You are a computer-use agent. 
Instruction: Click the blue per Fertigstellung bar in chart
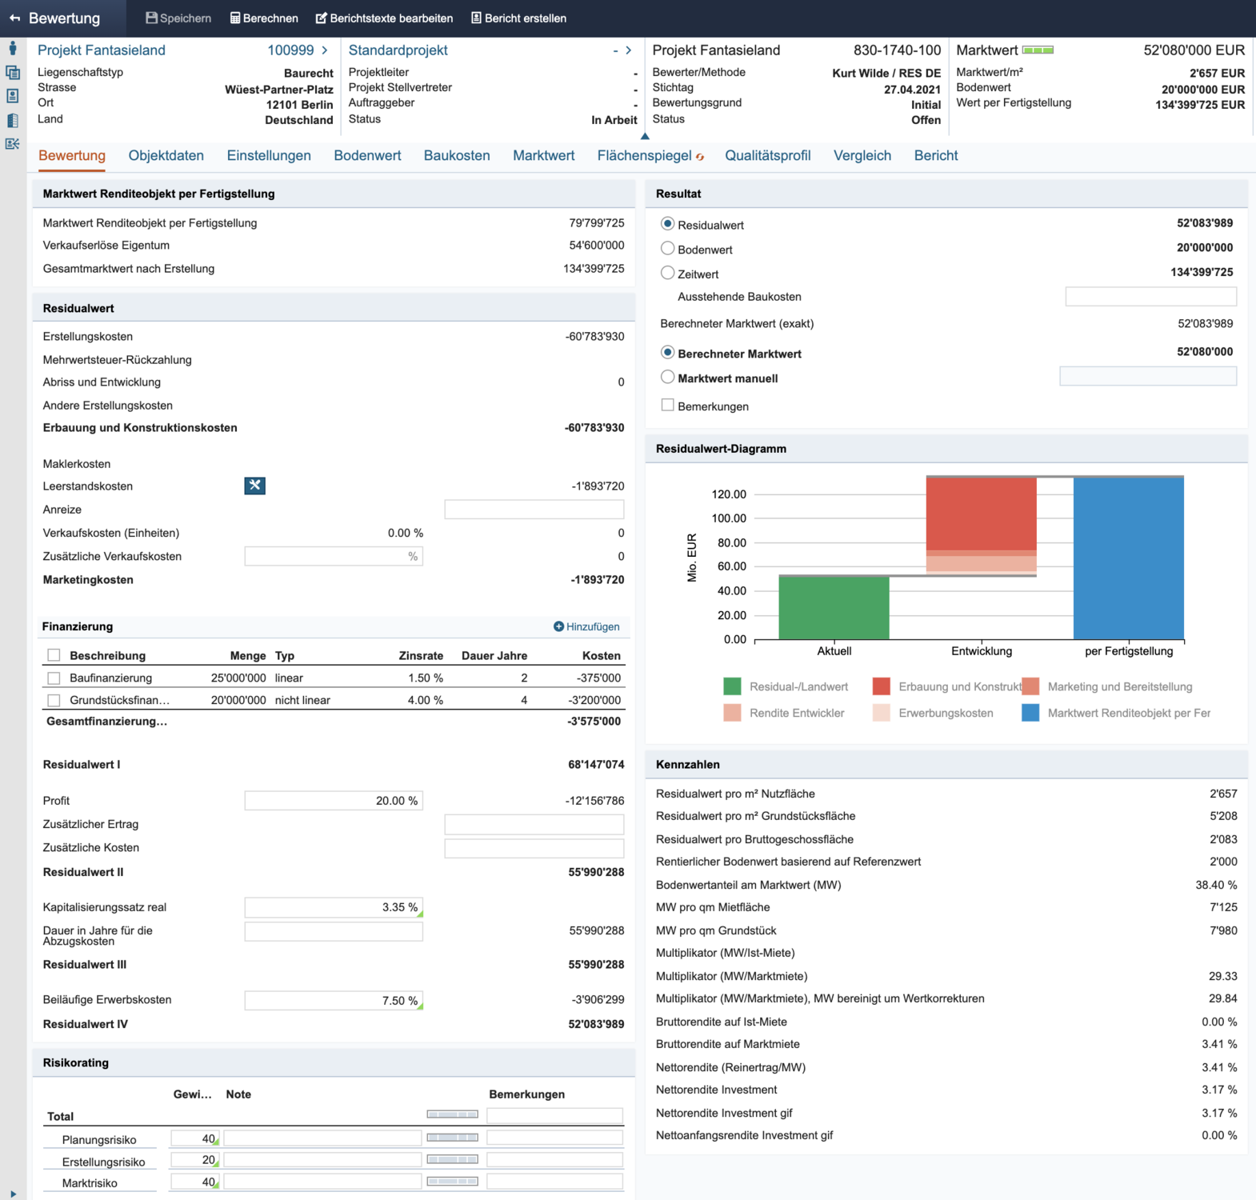1128,558
